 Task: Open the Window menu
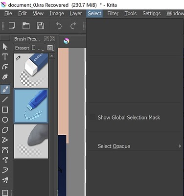[175, 13]
